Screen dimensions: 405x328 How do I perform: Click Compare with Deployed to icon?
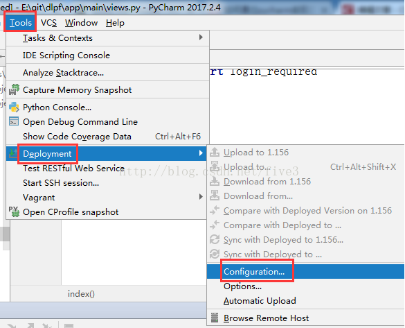(215, 225)
